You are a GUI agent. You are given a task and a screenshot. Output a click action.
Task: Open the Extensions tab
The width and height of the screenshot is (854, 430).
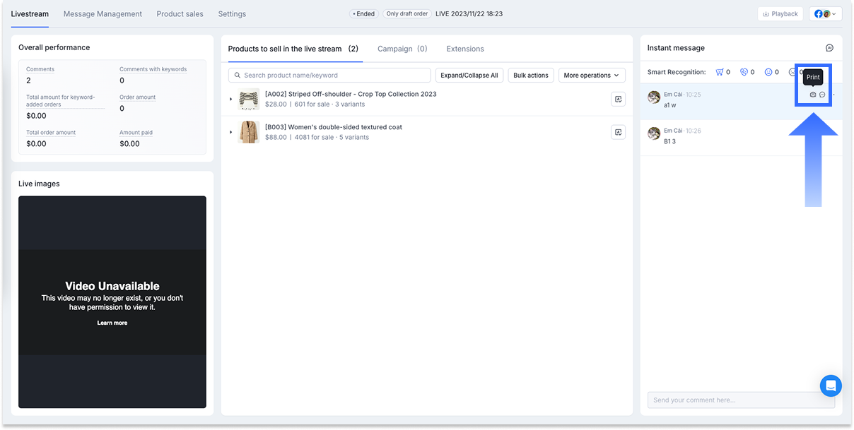(465, 49)
